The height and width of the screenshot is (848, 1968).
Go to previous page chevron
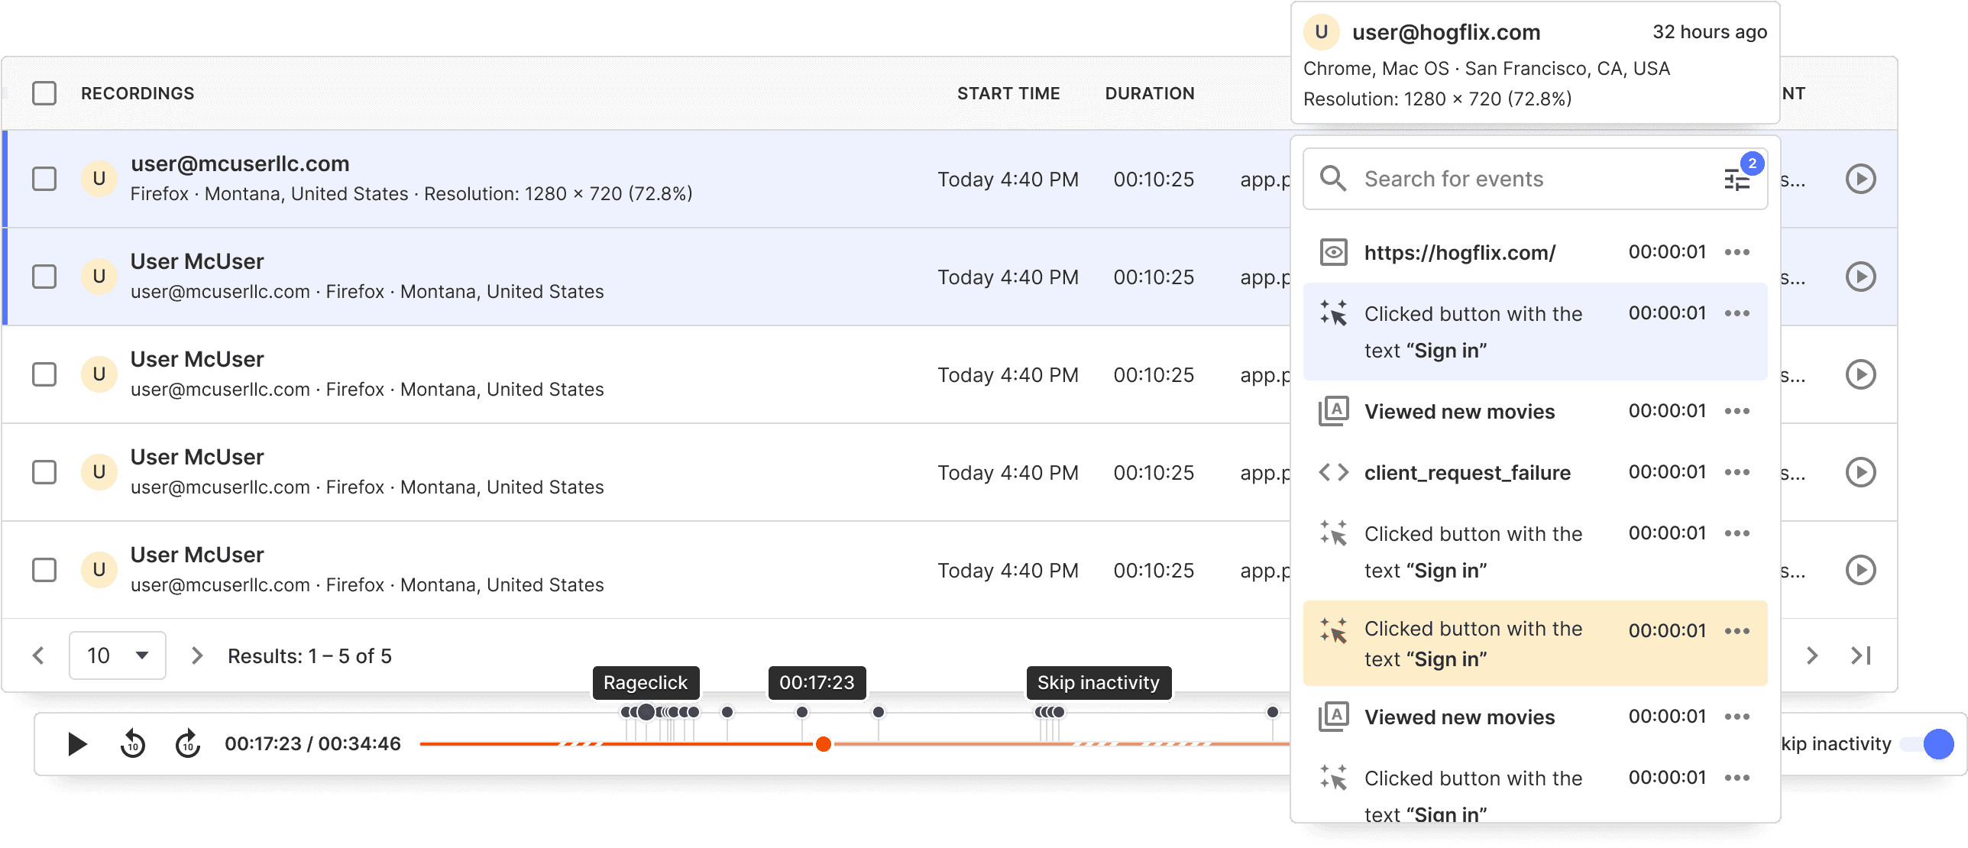[x=38, y=655]
